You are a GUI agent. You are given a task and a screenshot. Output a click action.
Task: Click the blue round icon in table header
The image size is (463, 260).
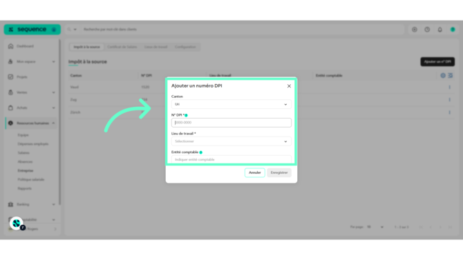click(x=443, y=75)
